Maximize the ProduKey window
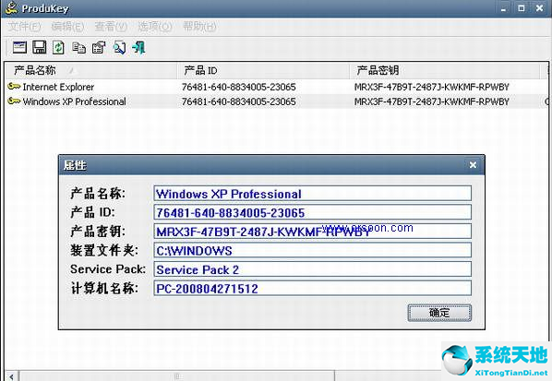 point(522,8)
